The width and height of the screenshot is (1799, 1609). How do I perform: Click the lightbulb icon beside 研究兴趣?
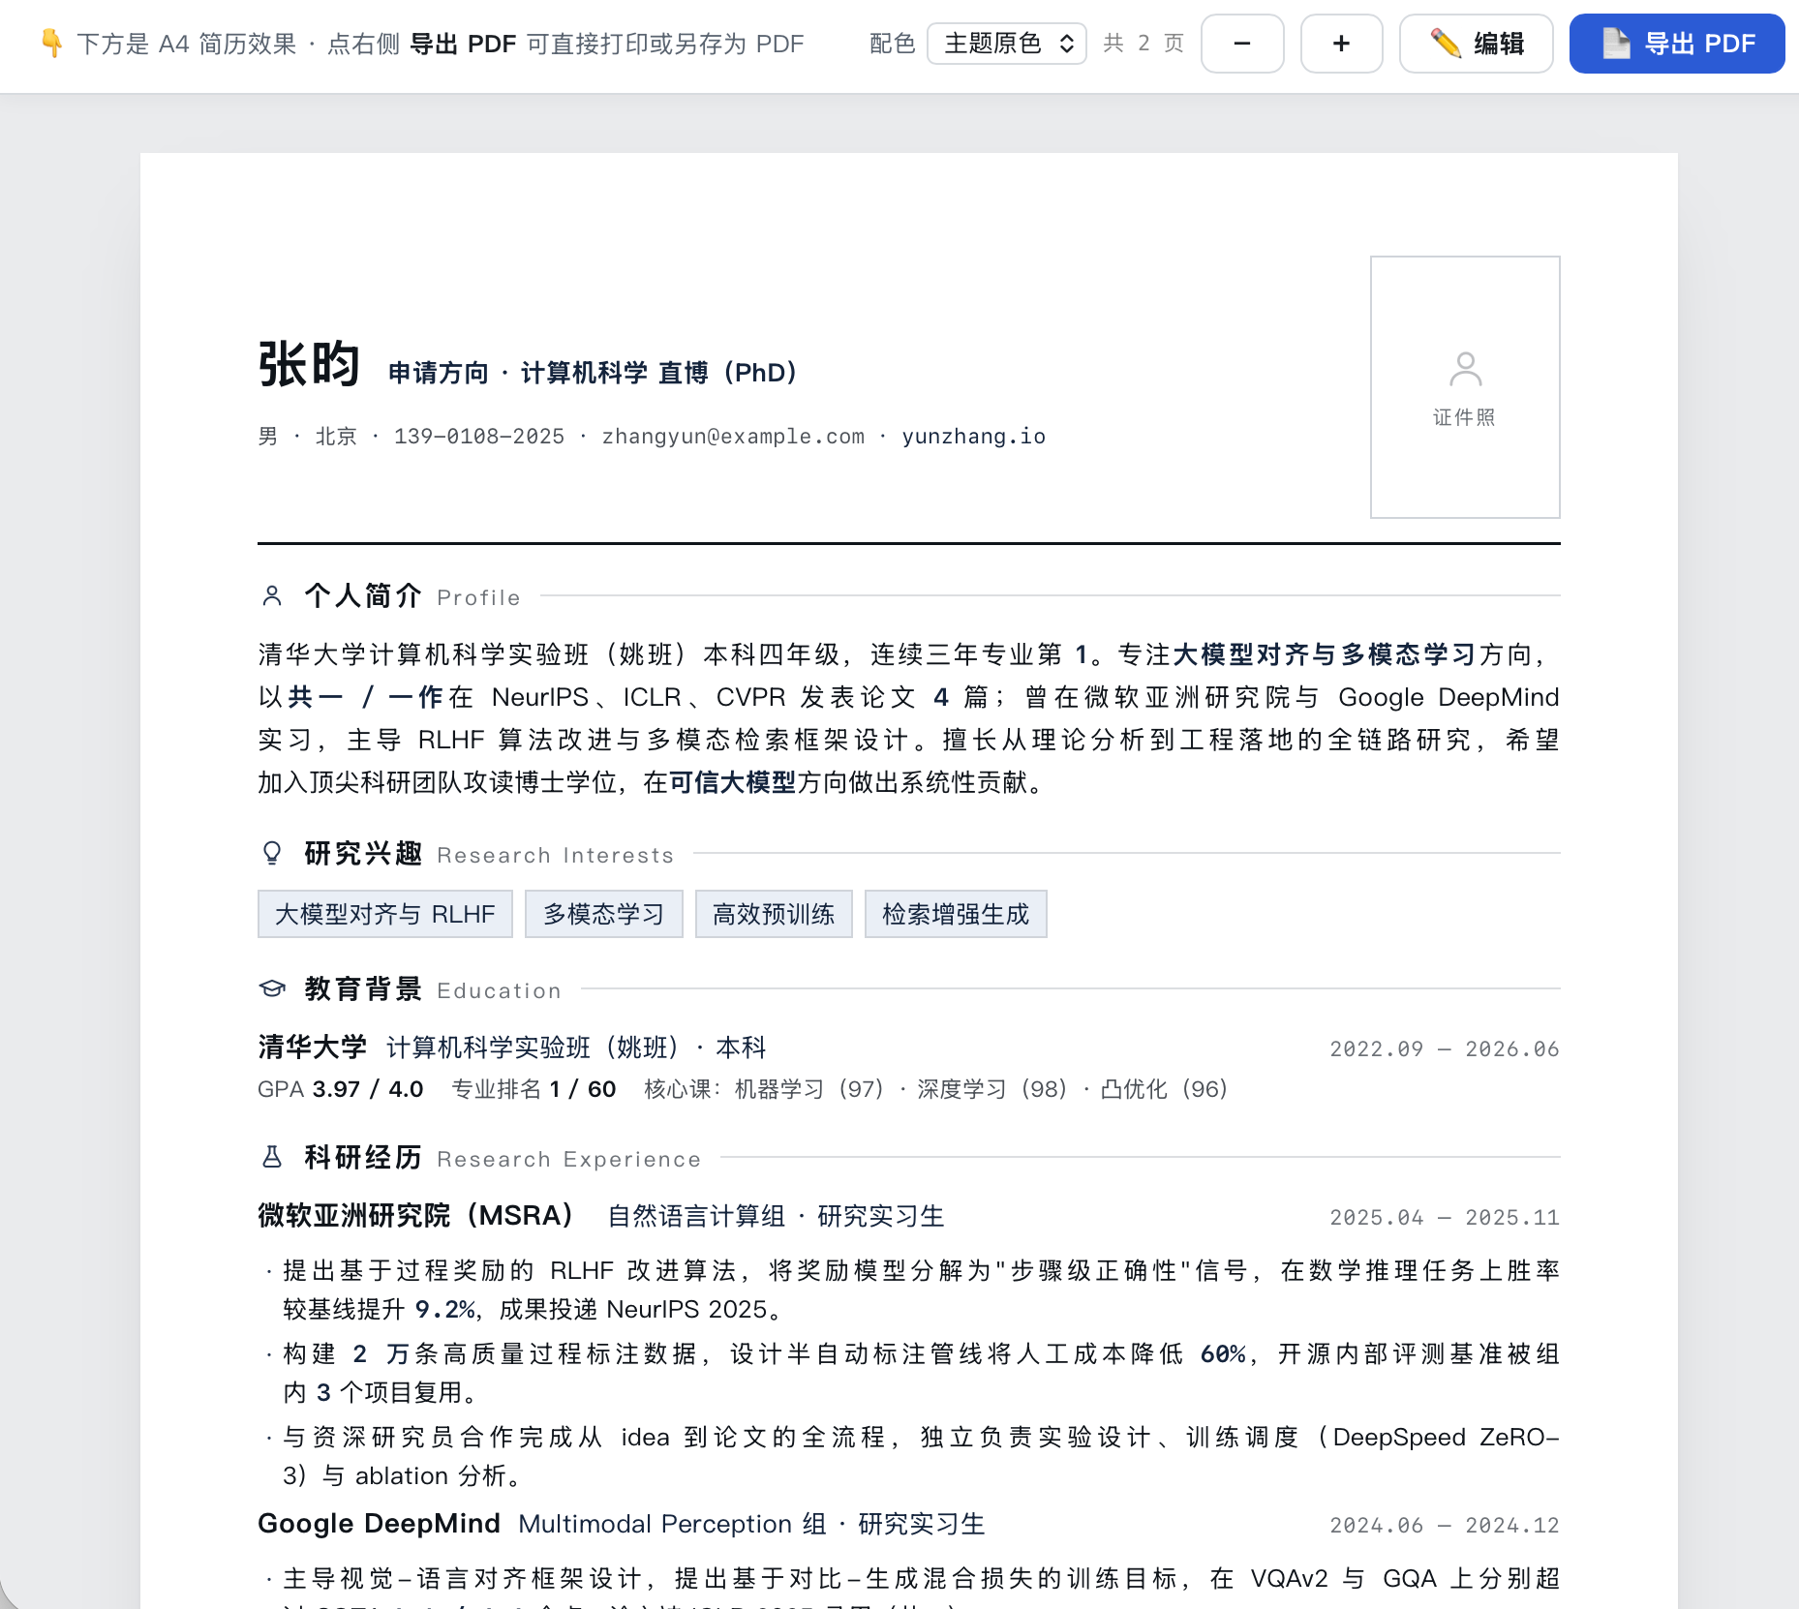point(272,853)
